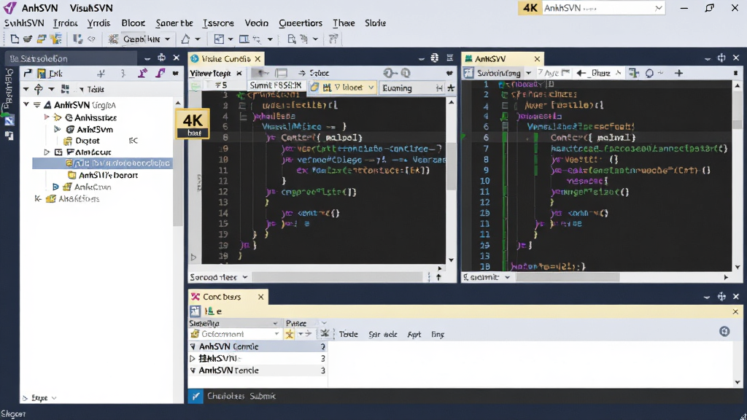Expand the Alratcuot tree node
747x420 pixels.
click(x=47, y=152)
